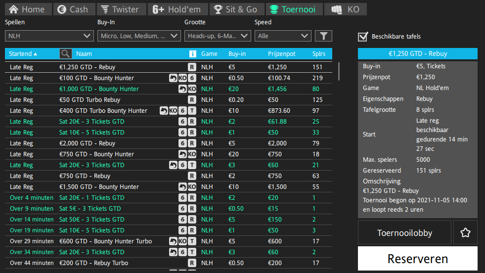
Task: Click KO badge on €100 GTD Bounty Hunter
Action: (x=182, y=78)
